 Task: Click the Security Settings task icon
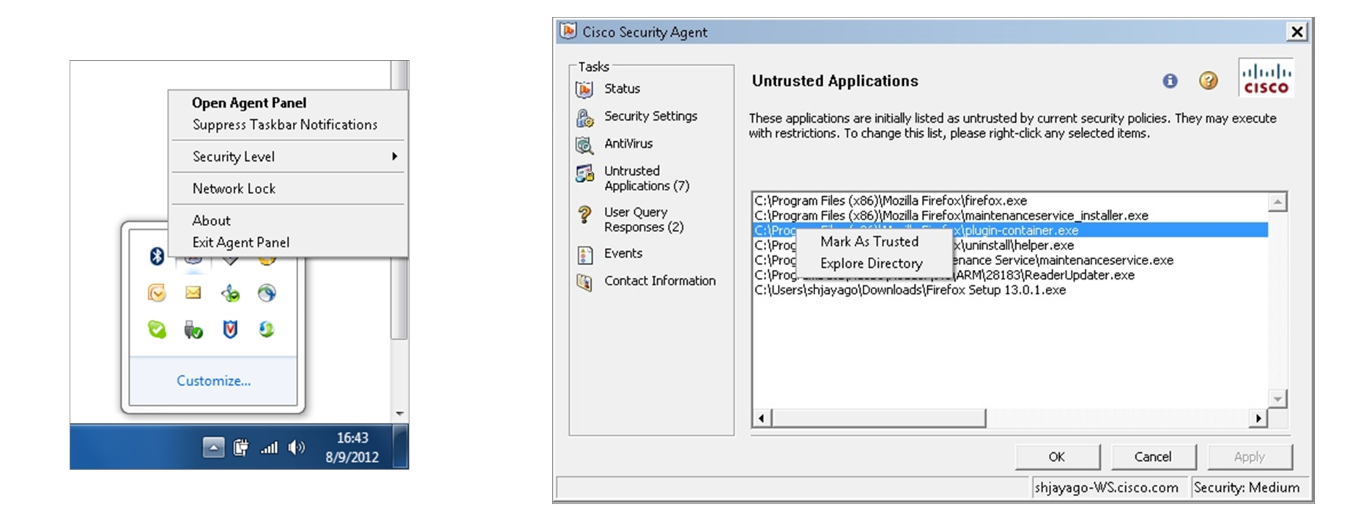tap(585, 117)
